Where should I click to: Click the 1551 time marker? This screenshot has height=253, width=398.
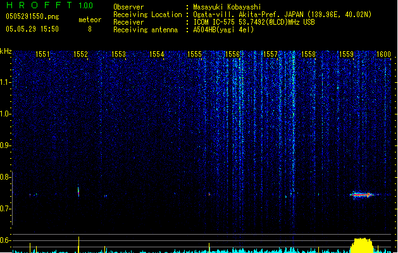click(42, 54)
